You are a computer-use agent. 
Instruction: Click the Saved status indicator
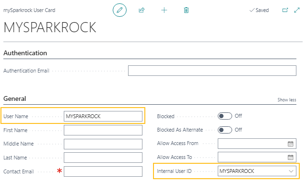(259, 10)
